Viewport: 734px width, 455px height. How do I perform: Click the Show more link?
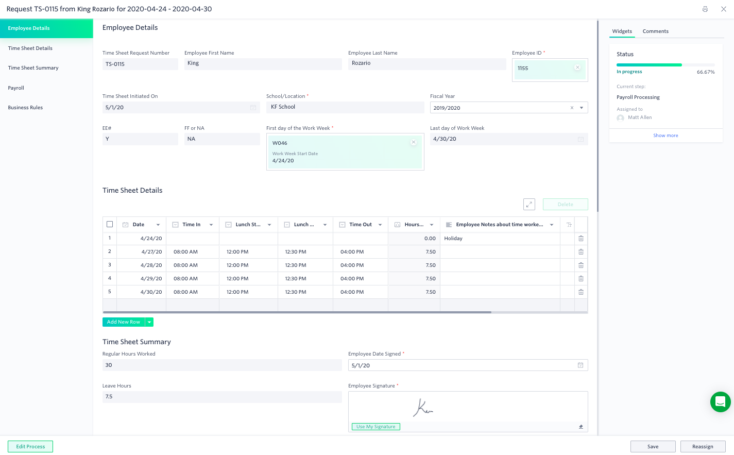point(665,136)
